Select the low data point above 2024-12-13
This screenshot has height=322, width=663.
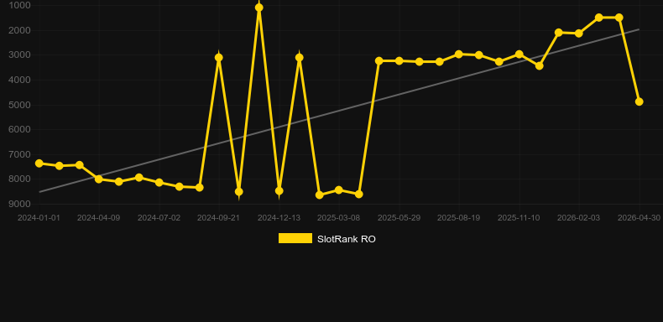(279, 191)
